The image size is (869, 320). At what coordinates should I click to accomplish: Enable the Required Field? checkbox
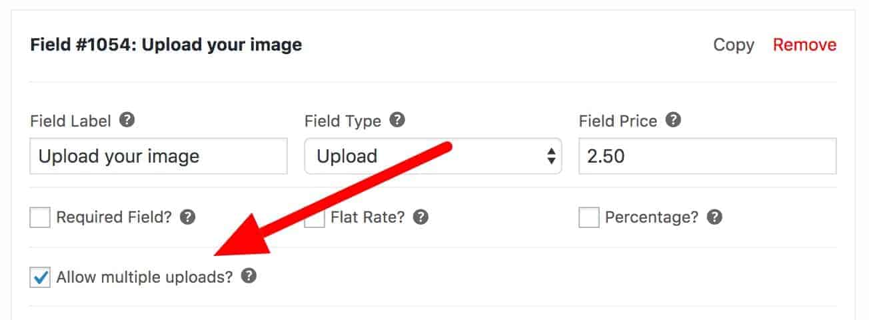pyautogui.click(x=40, y=217)
